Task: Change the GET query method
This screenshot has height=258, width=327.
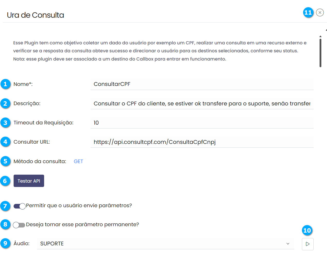Action: click(x=78, y=161)
